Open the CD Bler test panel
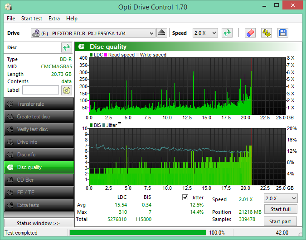The height and width of the screenshot is (240, 306). [x=39, y=180]
